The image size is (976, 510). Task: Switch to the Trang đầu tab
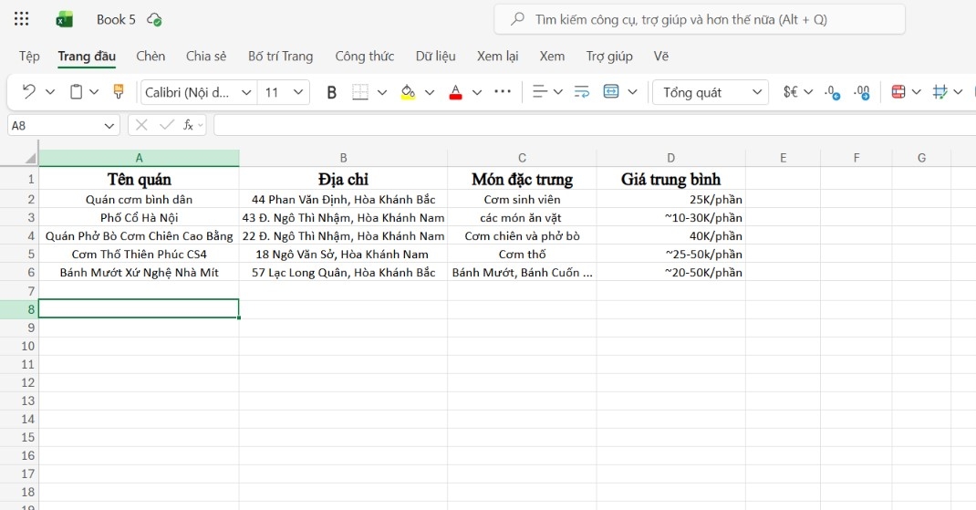click(x=87, y=56)
